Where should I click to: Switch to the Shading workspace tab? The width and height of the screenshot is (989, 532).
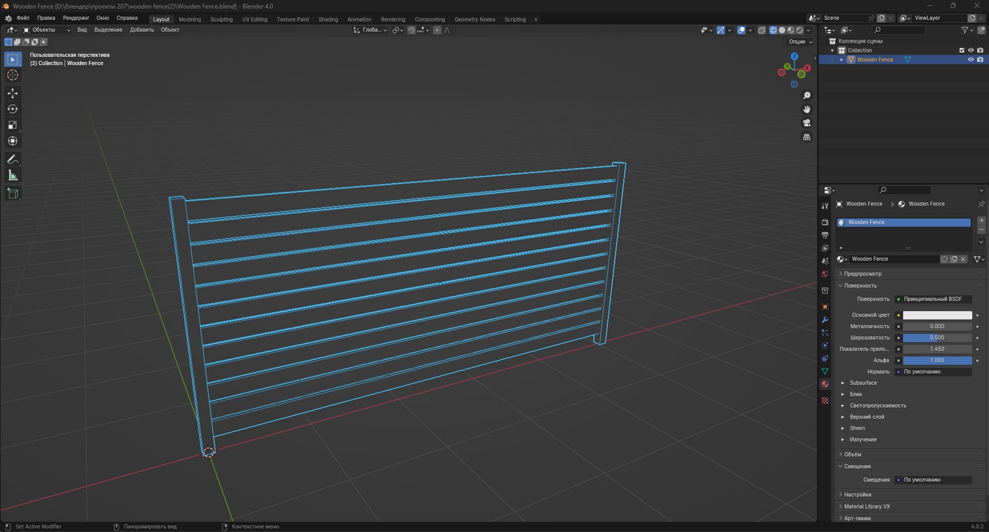click(x=328, y=20)
